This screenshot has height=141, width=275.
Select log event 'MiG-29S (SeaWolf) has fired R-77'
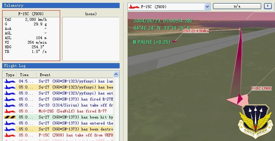point(73,111)
